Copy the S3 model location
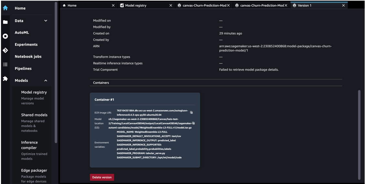This screenshot has height=184, width=366. (x=193, y=123)
